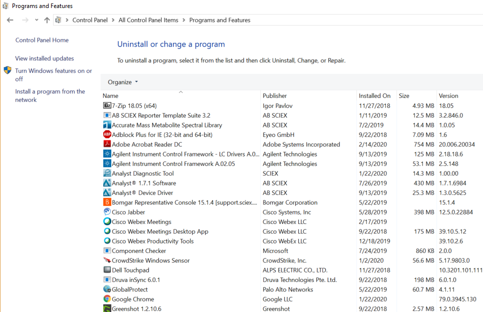Click the CrowdStrike Windows Sensor falcon icon
Viewport: 483px width, 312px height.
[107, 260]
